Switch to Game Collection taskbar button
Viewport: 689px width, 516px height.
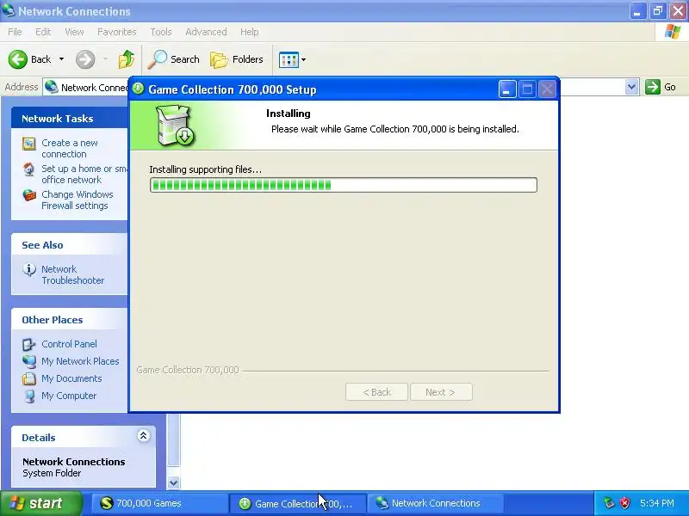coord(297,503)
